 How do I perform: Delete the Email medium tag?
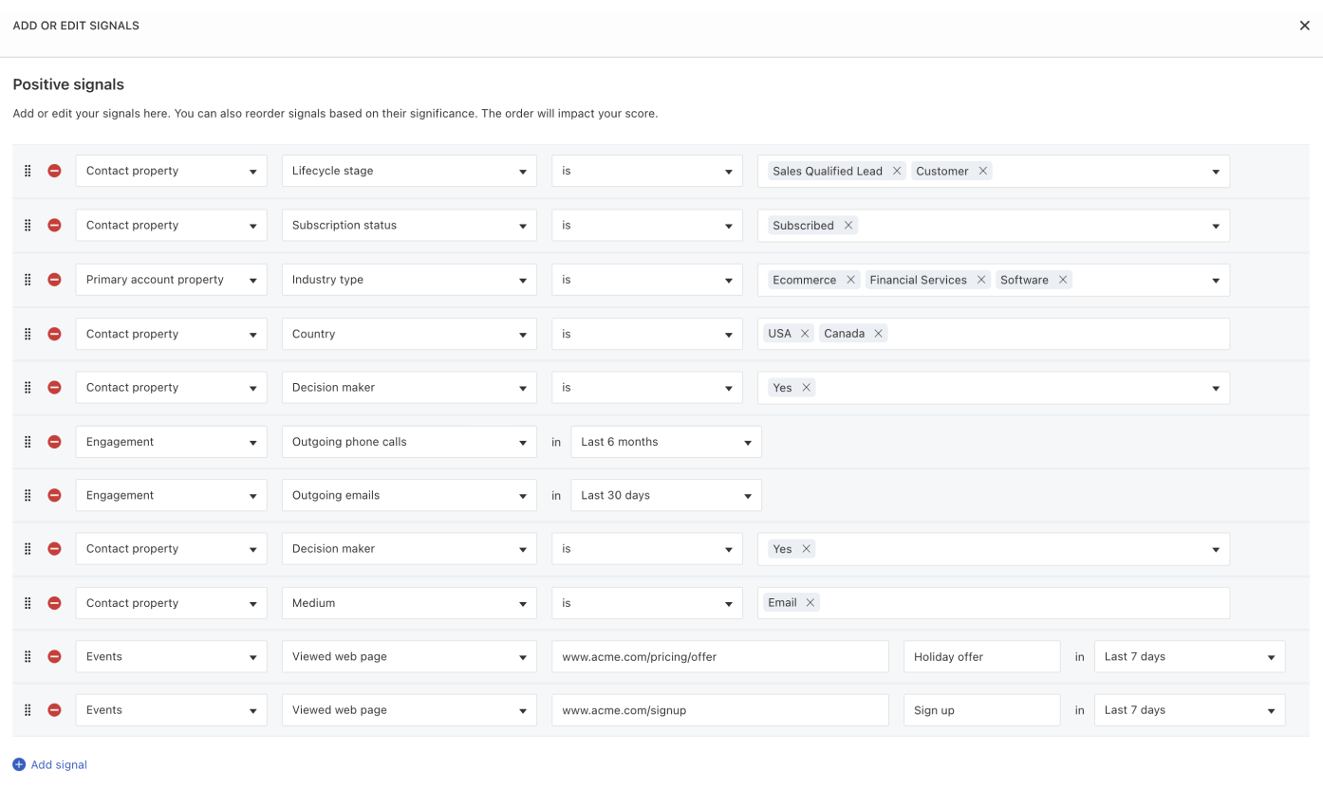tap(810, 603)
